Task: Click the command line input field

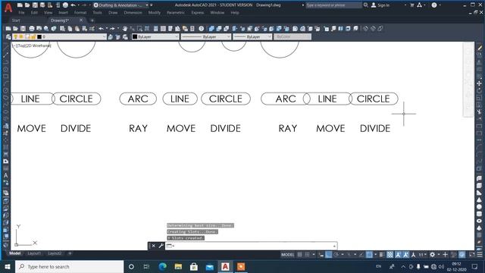Action: coord(251,246)
